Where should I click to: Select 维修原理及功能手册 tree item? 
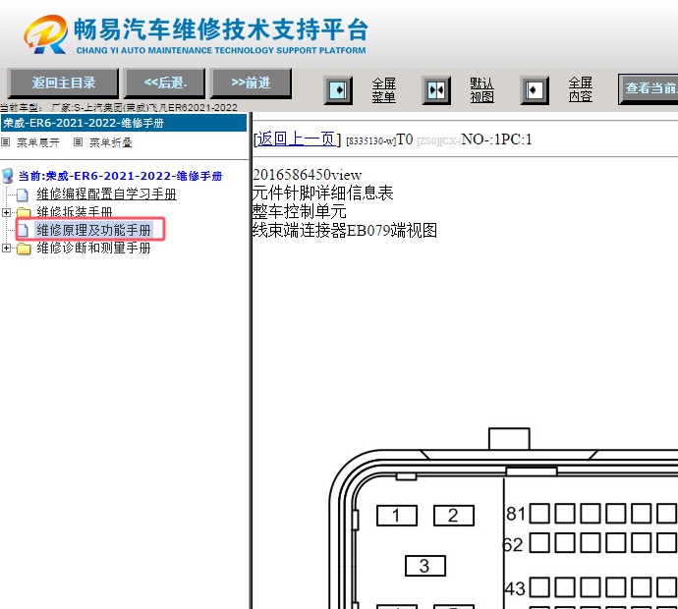tap(93, 230)
